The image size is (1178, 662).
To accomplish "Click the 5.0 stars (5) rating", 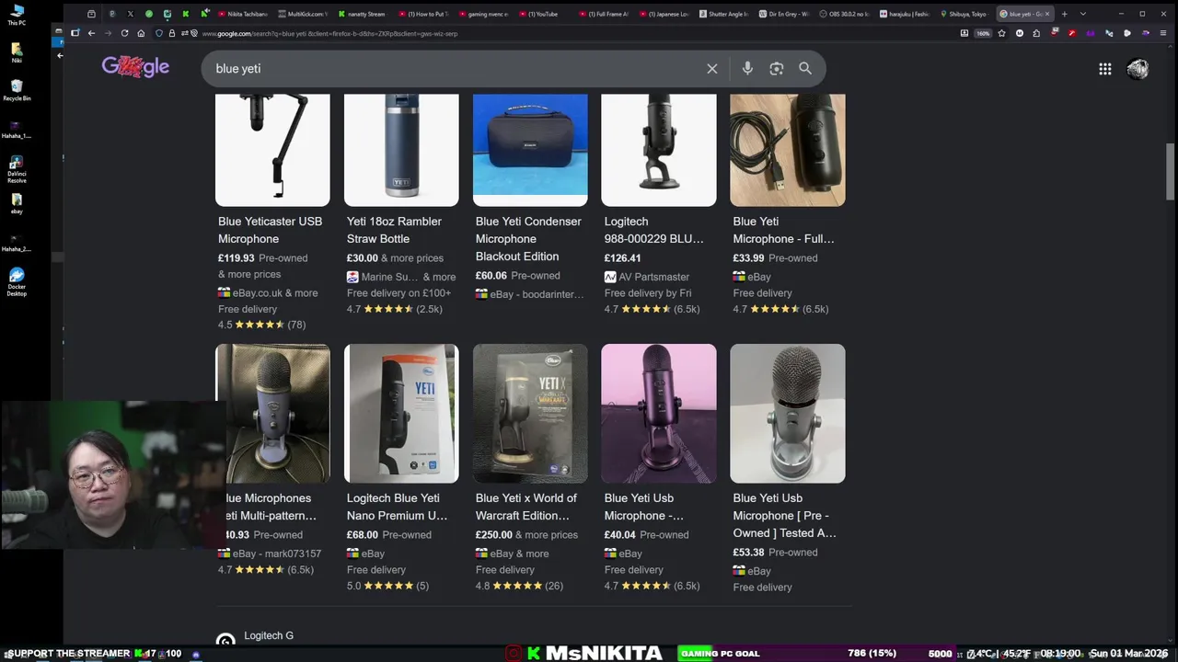I will click(387, 586).
